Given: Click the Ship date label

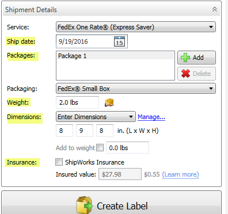Looking at the screenshot, I should point(21,41).
